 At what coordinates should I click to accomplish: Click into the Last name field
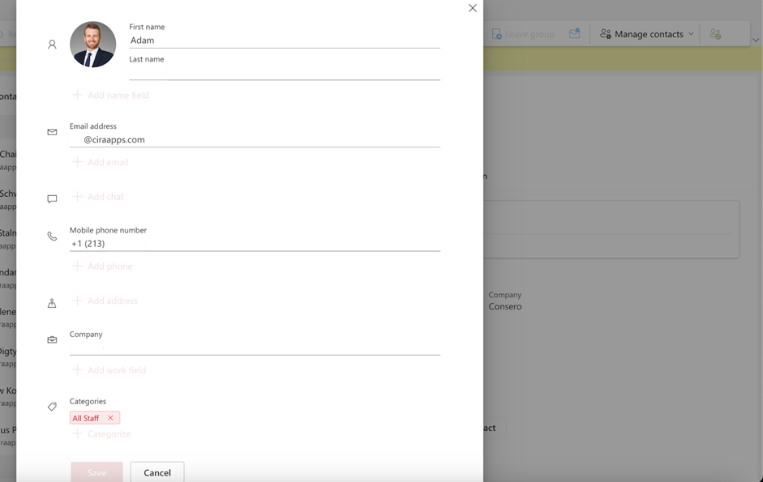coord(285,72)
